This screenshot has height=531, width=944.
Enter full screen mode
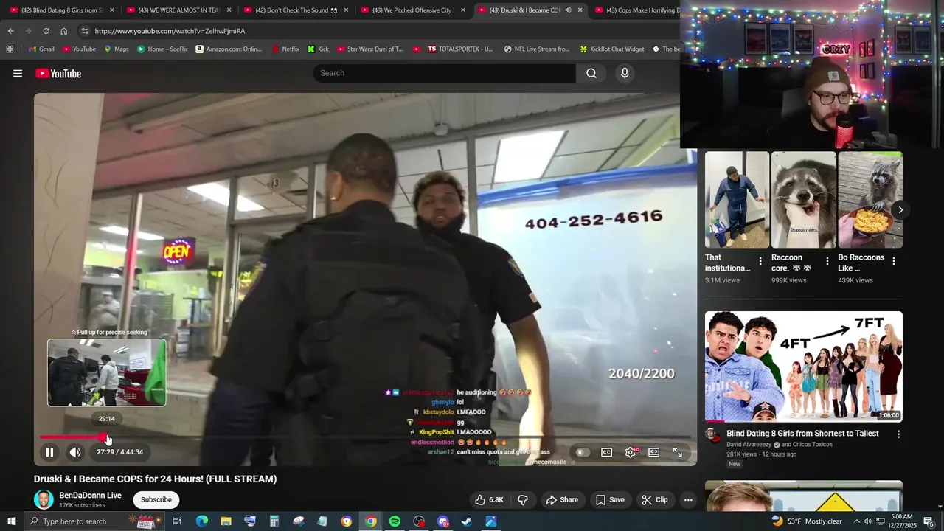[678, 452]
